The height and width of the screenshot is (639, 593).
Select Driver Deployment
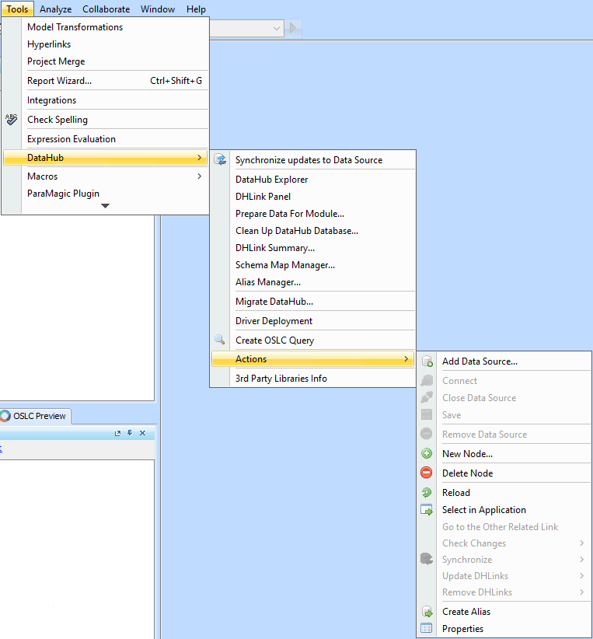pos(313,321)
